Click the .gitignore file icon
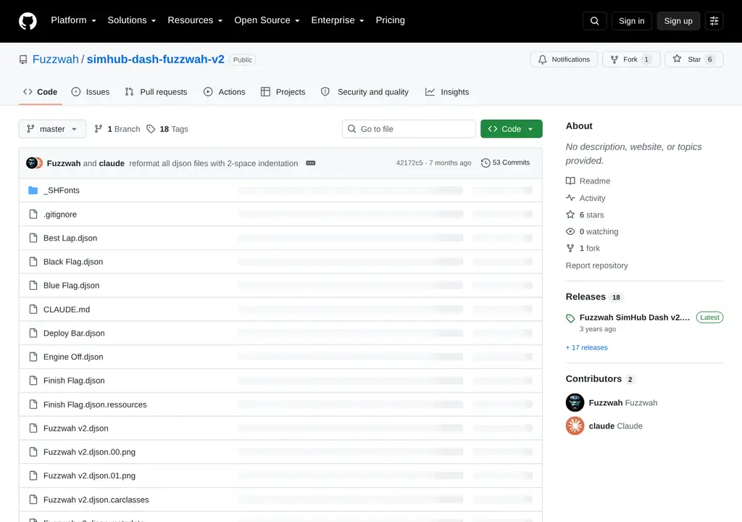Screen dimensions: 742x522 click(x=33, y=214)
